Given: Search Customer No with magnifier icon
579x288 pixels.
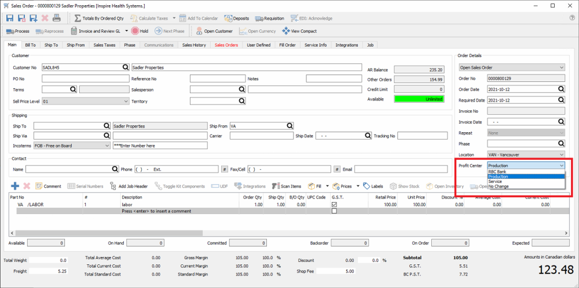Looking at the screenshot, I should point(126,67).
